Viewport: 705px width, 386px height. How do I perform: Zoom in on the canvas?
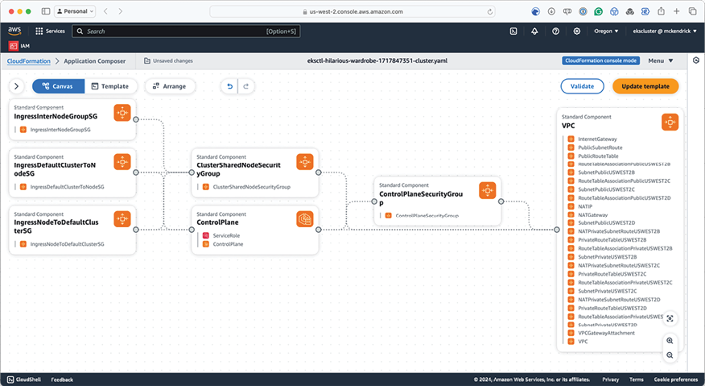[670, 341]
